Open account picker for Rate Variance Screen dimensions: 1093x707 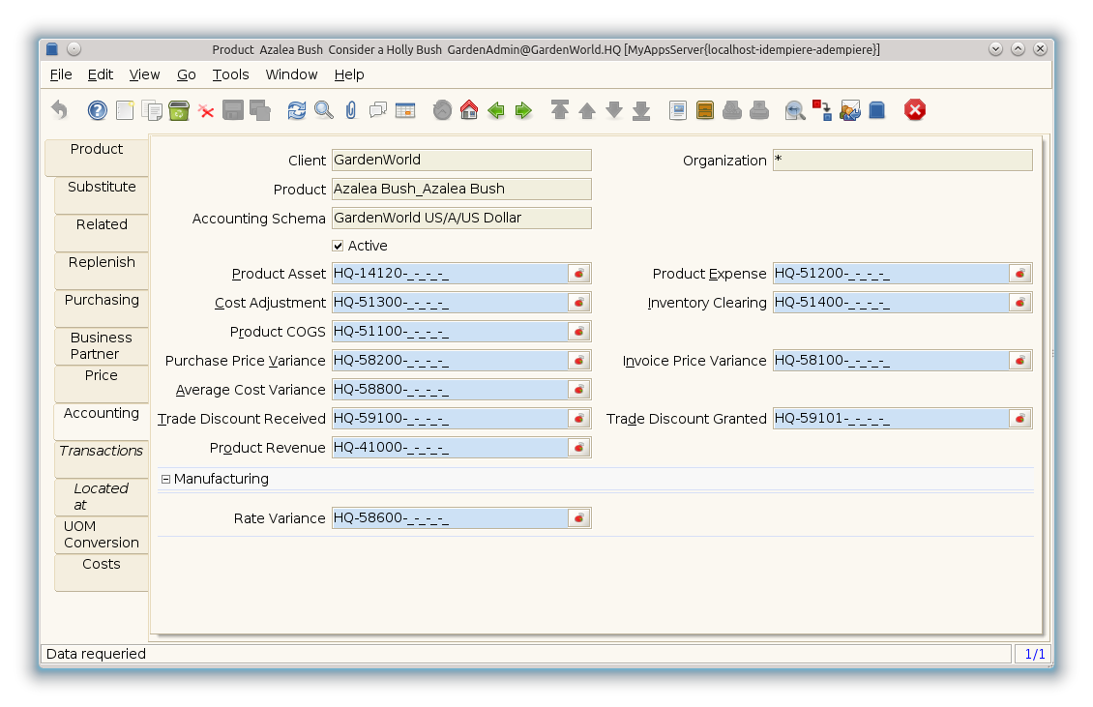[x=579, y=518]
